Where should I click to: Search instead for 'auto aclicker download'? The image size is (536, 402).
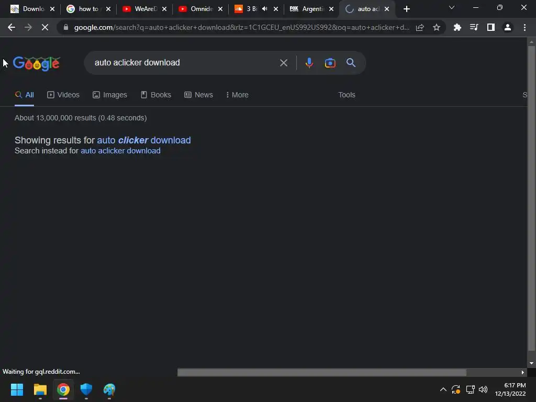(120, 151)
